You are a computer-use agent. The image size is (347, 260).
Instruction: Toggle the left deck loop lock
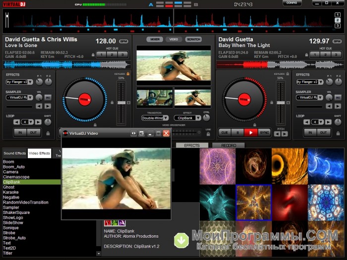tap(48, 133)
